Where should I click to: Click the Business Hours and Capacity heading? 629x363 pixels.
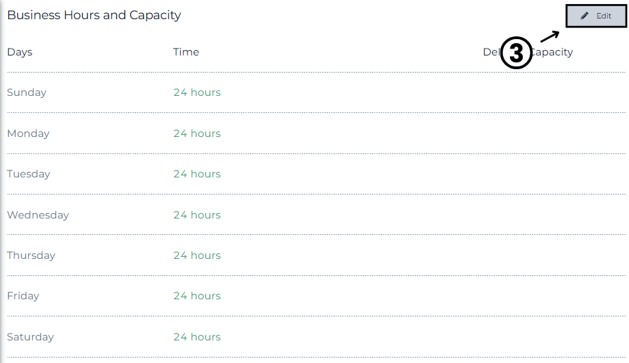[94, 15]
